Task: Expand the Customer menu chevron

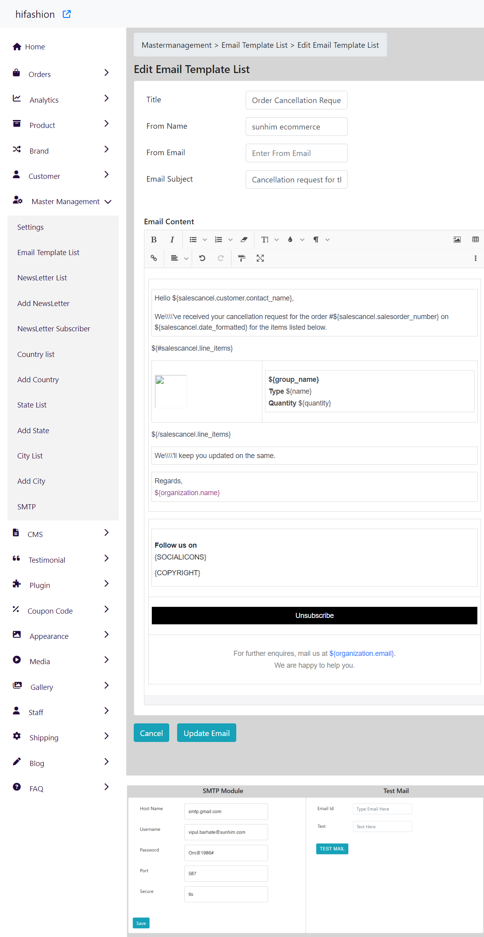Action: coord(107,175)
